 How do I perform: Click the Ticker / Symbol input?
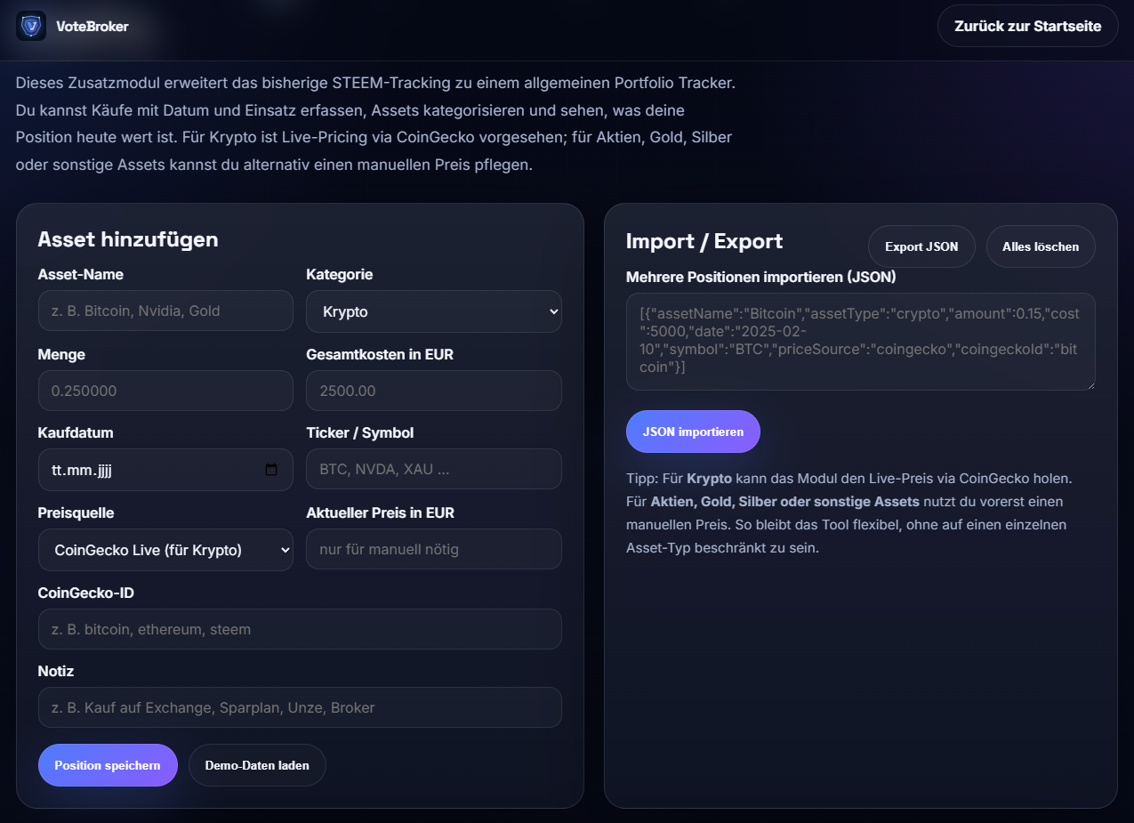[x=433, y=469]
